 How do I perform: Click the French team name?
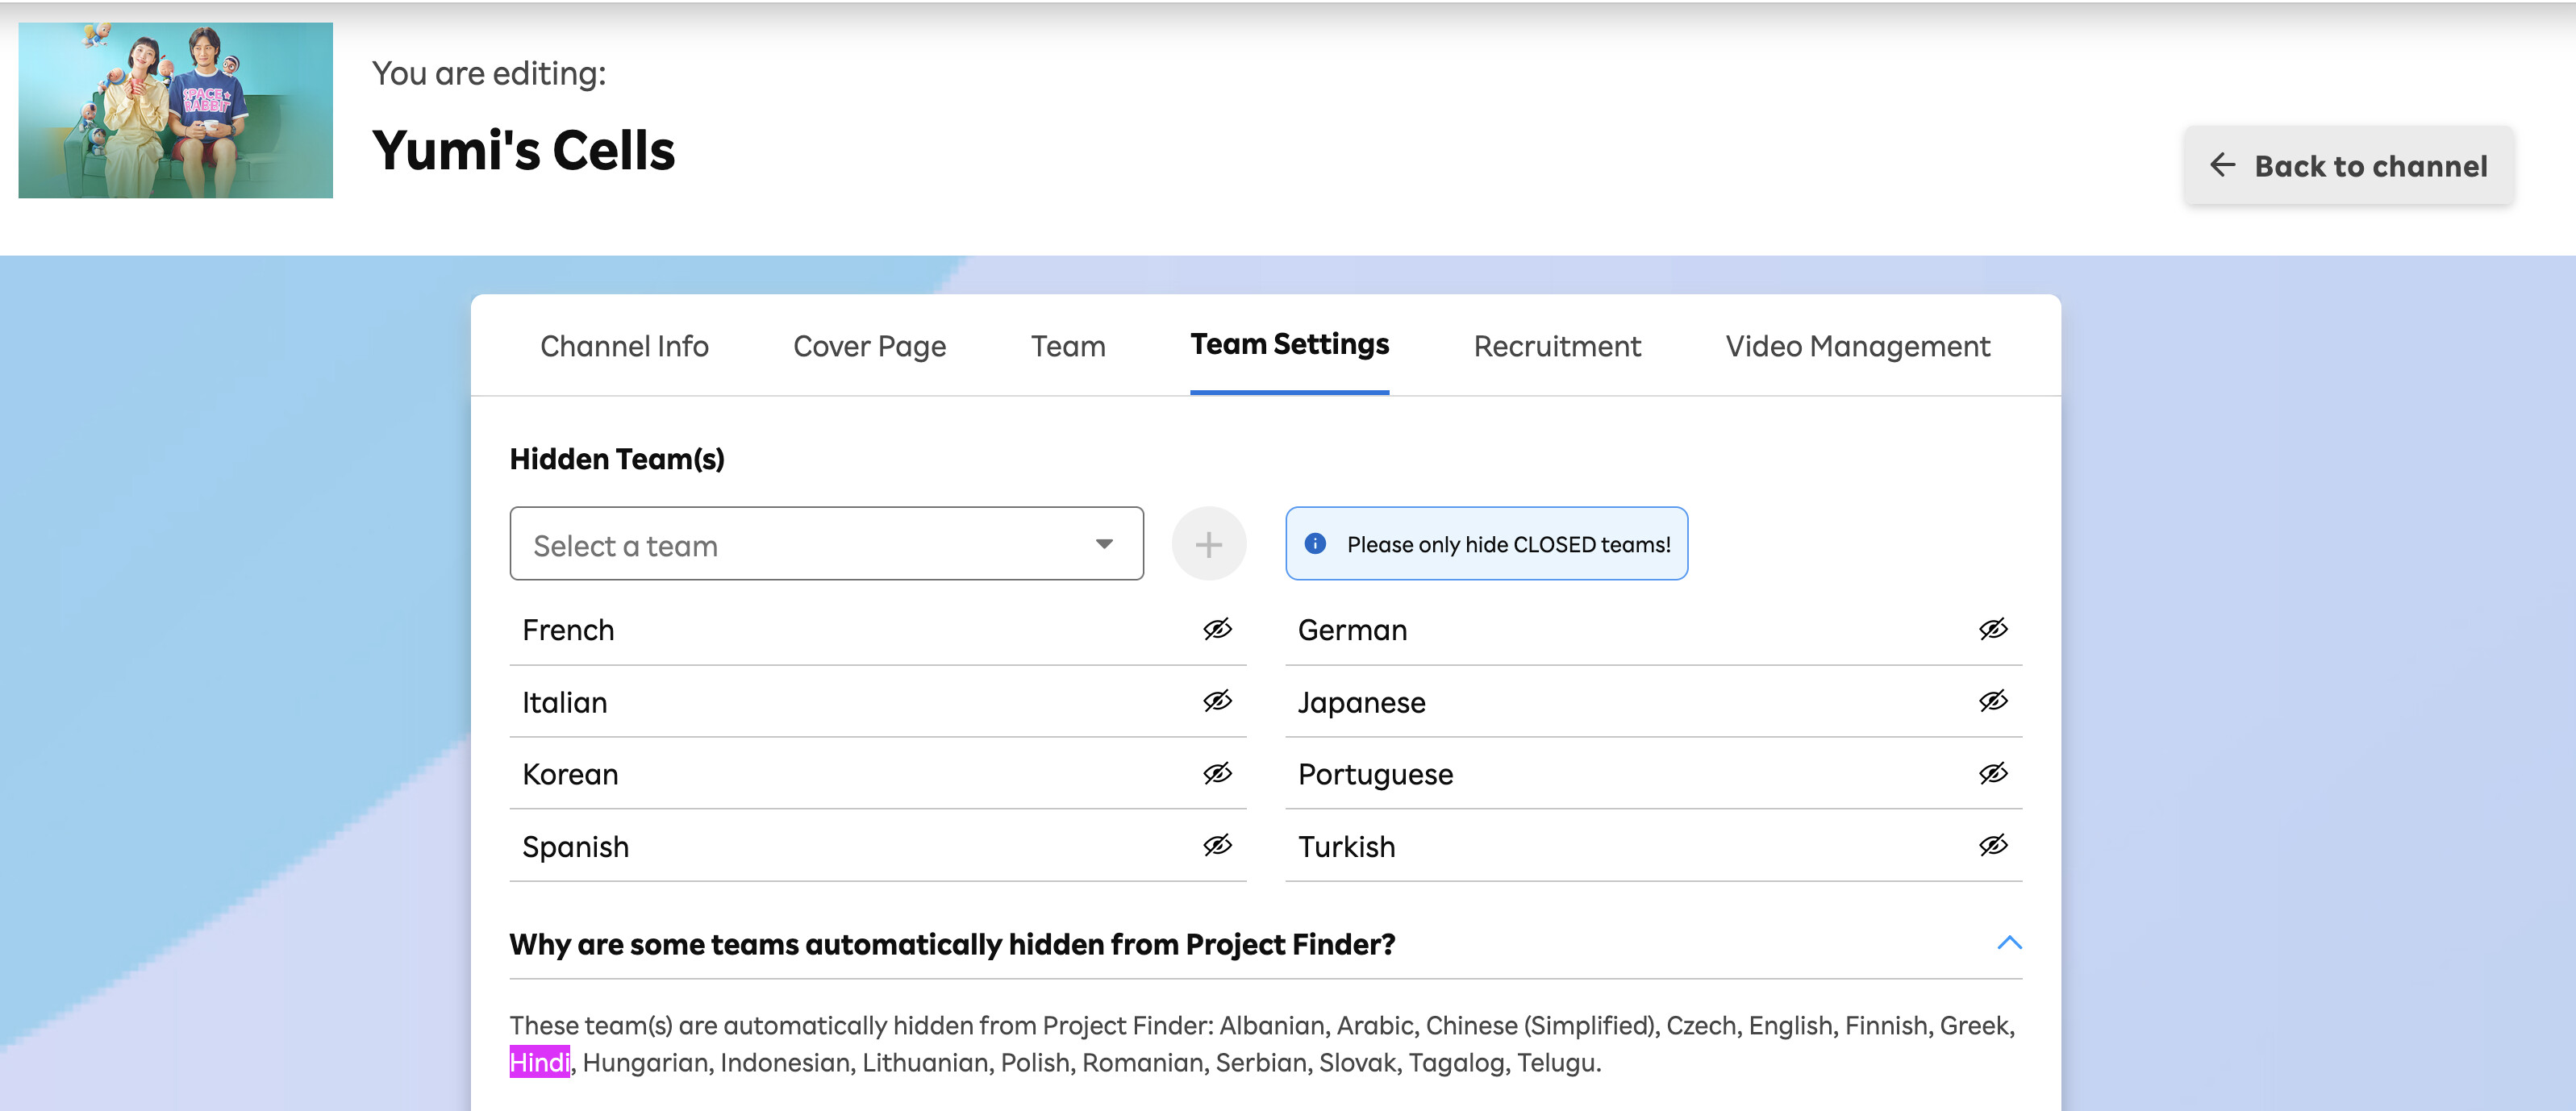[568, 630]
